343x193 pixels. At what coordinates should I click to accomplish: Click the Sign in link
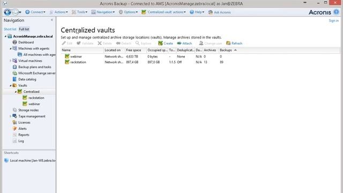coord(333,20)
